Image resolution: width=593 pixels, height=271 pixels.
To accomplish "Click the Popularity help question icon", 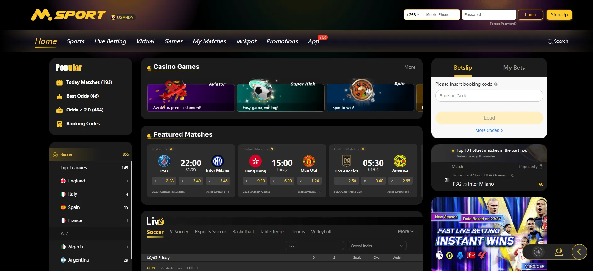I will click(x=541, y=167).
